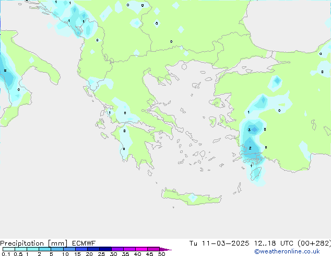The image size is (331, 256).
Task: Click the 'Precipitation' title word
Action: tap(22, 243)
